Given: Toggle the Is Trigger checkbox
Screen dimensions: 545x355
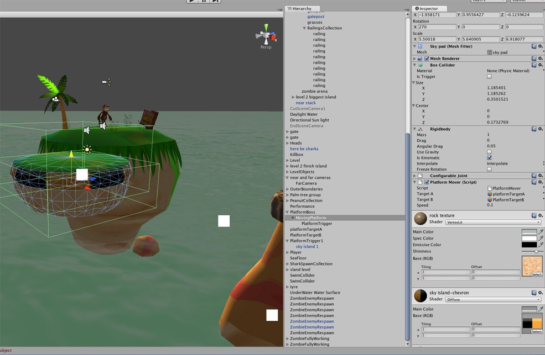Looking at the screenshot, I should [489, 77].
